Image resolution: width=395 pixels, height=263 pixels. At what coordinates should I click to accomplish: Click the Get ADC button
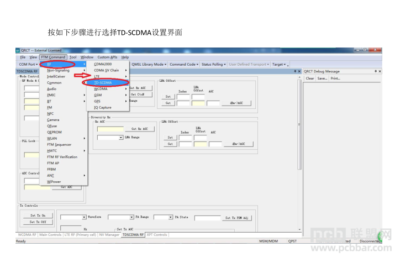click(x=66, y=187)
